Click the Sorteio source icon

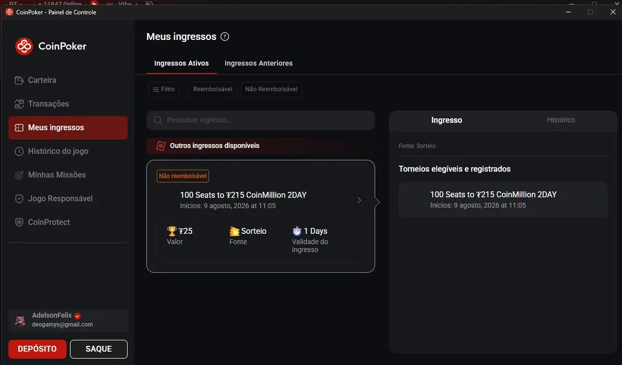(234, 231)
